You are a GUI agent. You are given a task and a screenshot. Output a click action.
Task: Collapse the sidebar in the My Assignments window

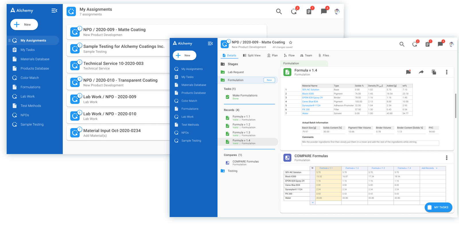pyautogui.click(x=54, y=11)
